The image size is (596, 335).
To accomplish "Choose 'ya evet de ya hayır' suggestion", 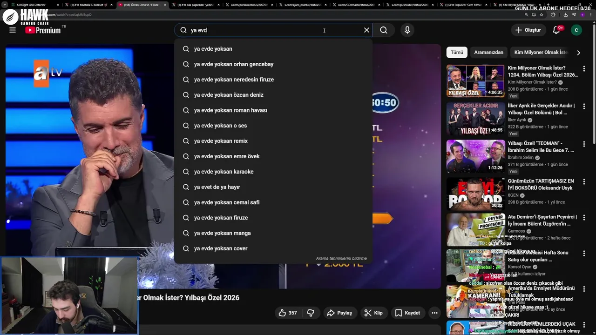I will tap(273, 187).
